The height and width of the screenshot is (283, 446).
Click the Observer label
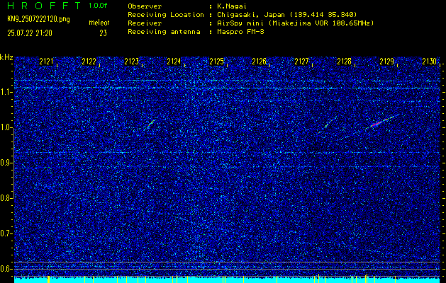pos(145,6)
